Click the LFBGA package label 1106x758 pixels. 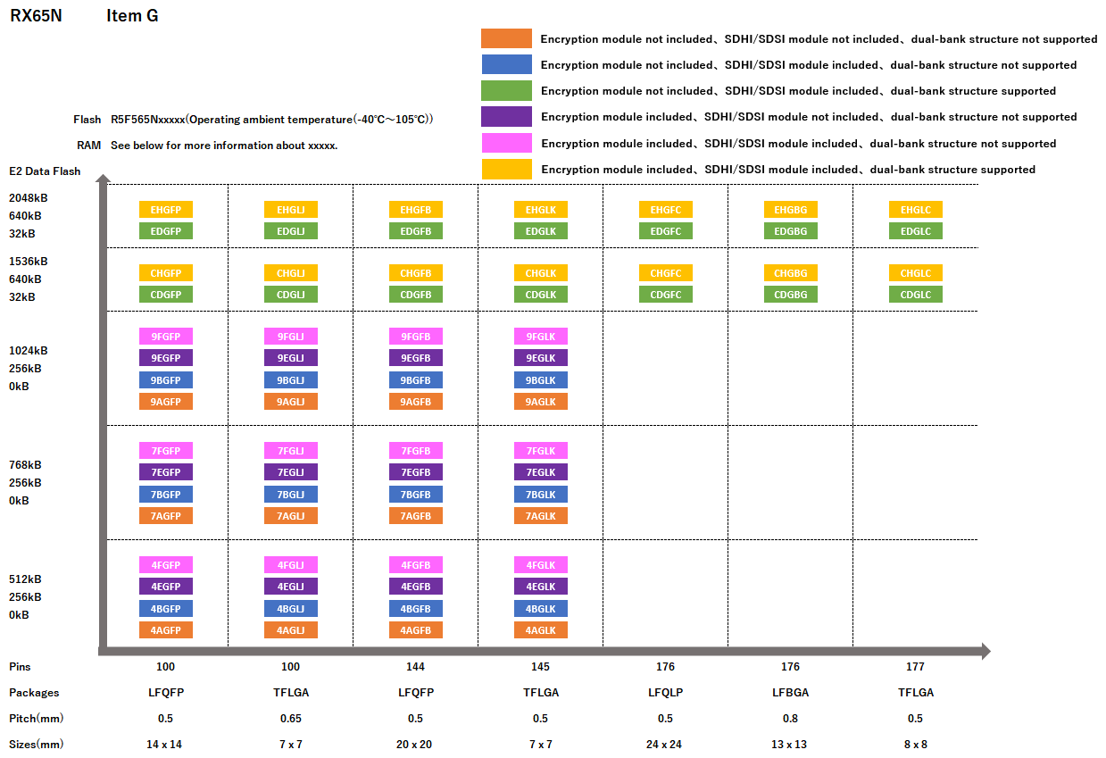(790, 693)
